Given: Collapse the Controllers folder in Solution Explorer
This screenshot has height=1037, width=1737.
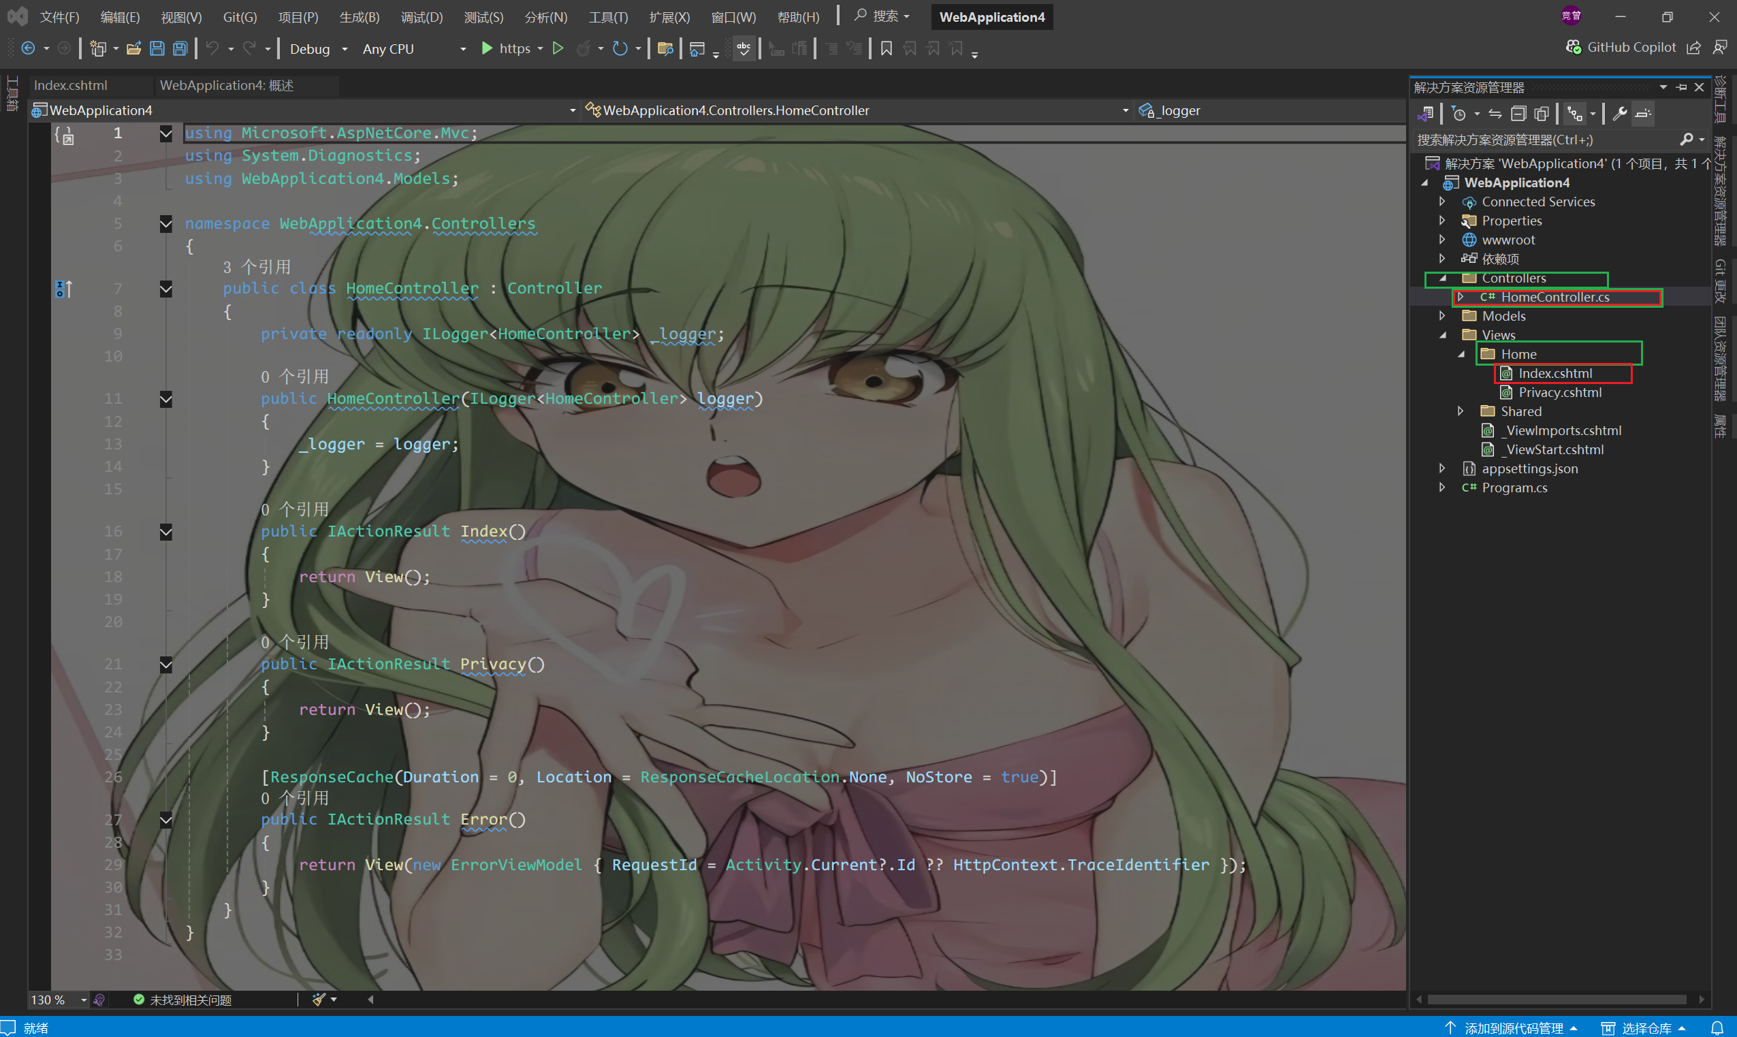Looking at the screenshot, I should click(x=1443, y=278).
